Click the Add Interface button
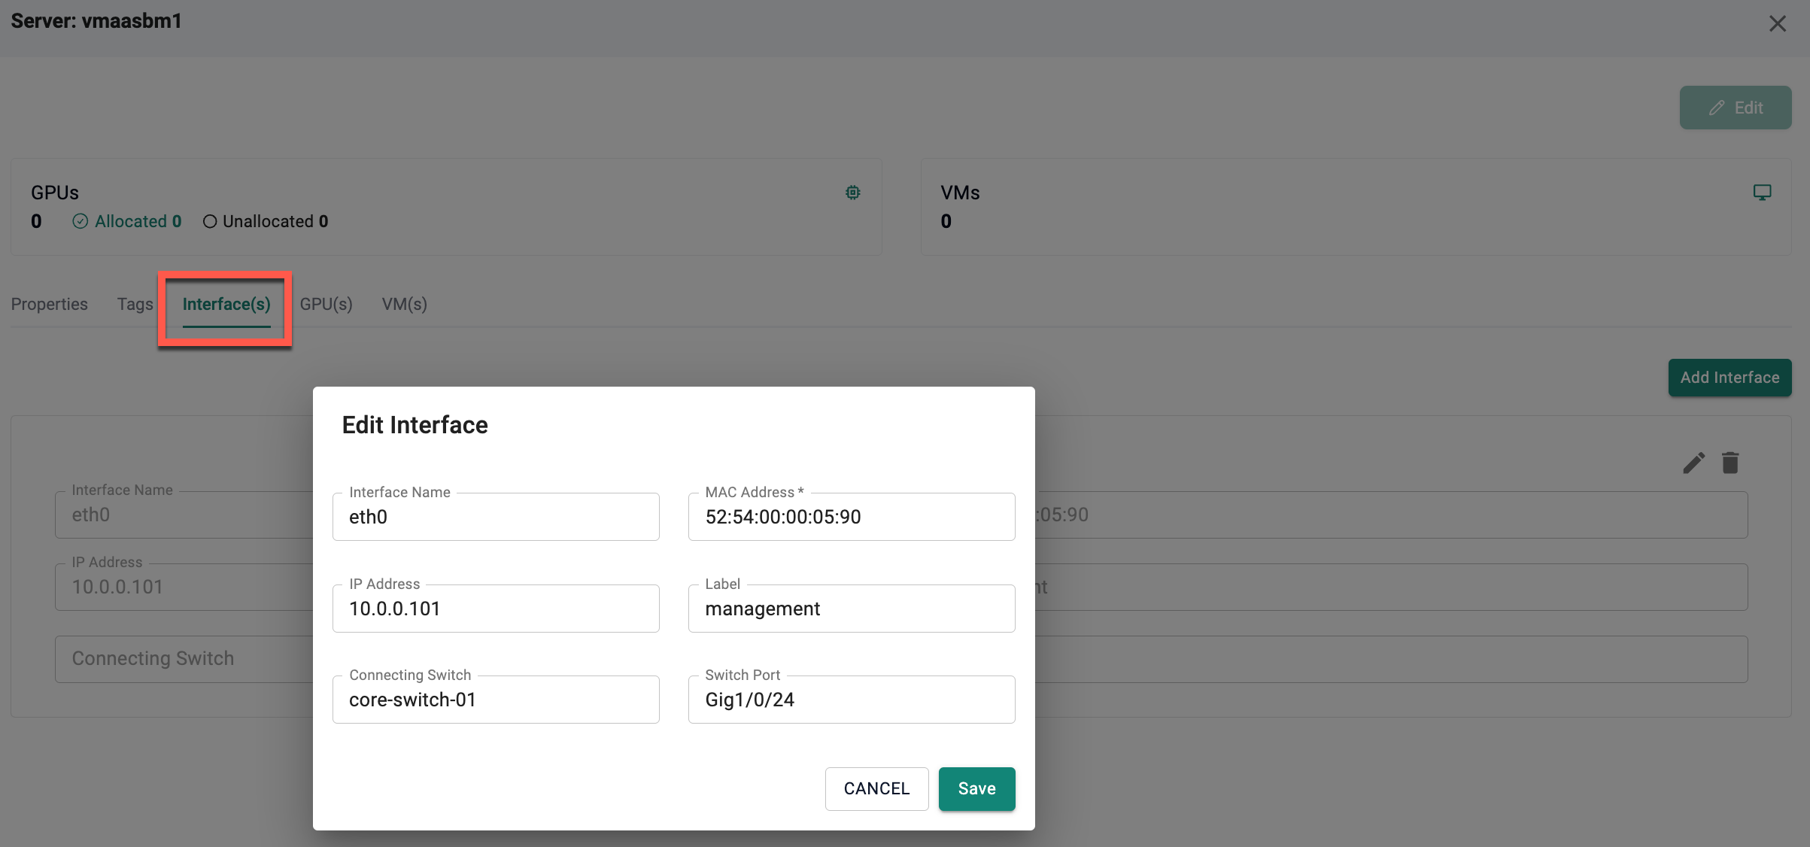The width and height of the screenshot is (1810, 847). 1730,378
